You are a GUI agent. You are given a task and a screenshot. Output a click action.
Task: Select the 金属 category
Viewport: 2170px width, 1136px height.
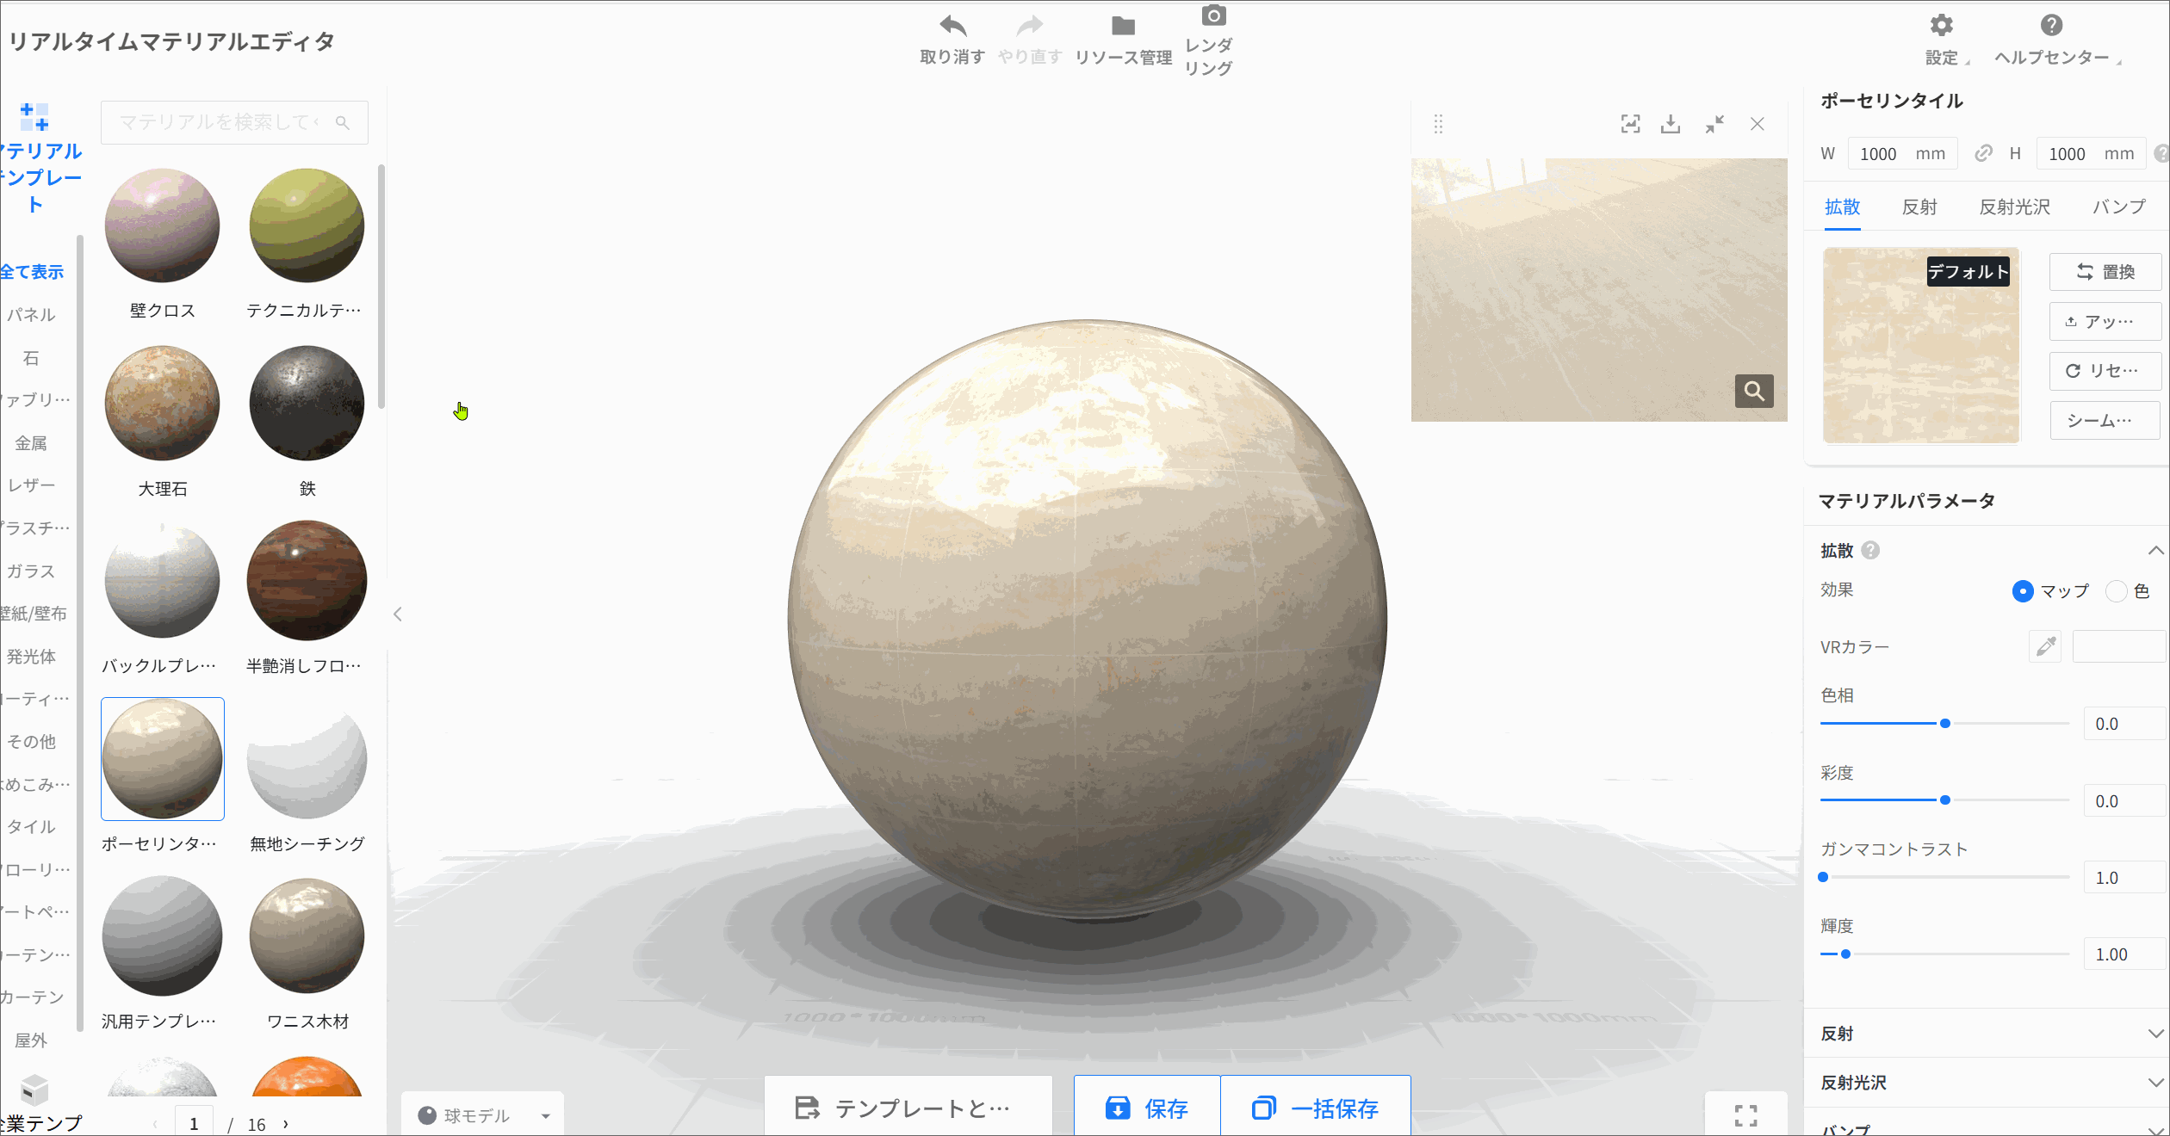[x=31, y=443]
